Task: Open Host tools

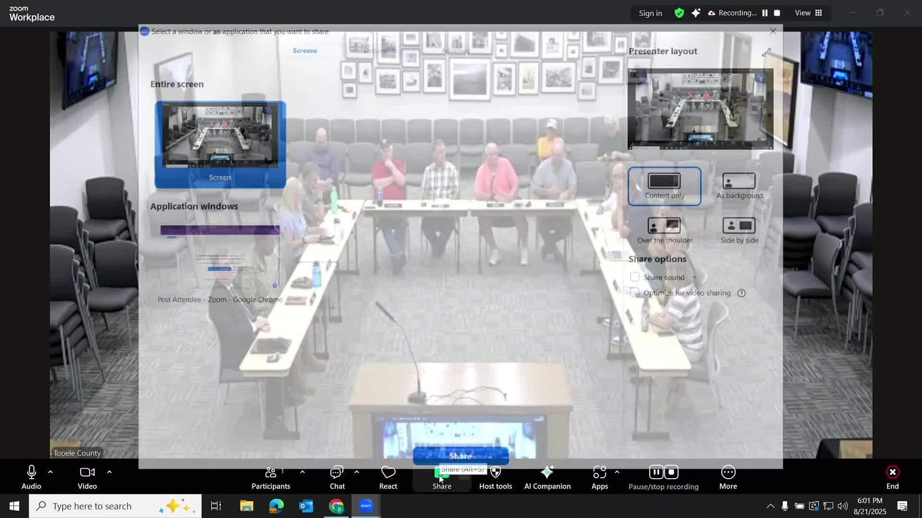Action: tap(495, 476)
